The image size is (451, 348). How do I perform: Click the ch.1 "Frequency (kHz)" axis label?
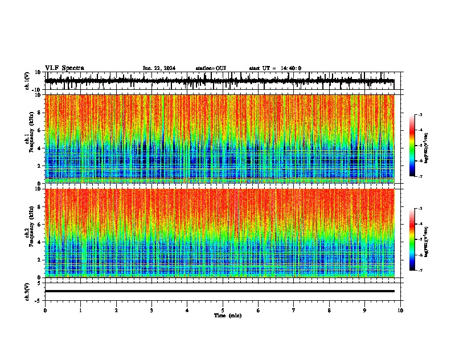click(31, 132)
